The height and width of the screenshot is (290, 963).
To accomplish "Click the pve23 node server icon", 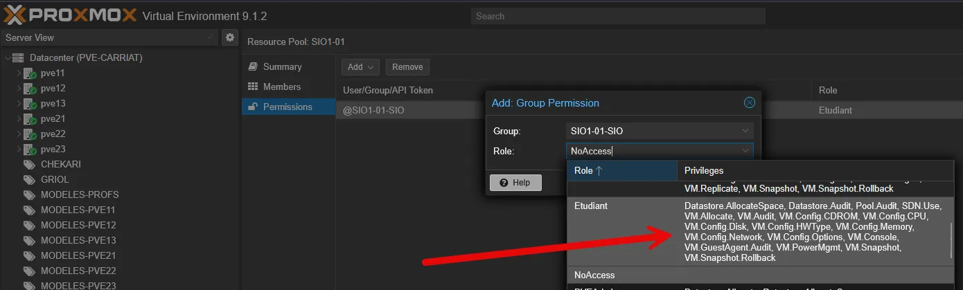I will 30,149.
